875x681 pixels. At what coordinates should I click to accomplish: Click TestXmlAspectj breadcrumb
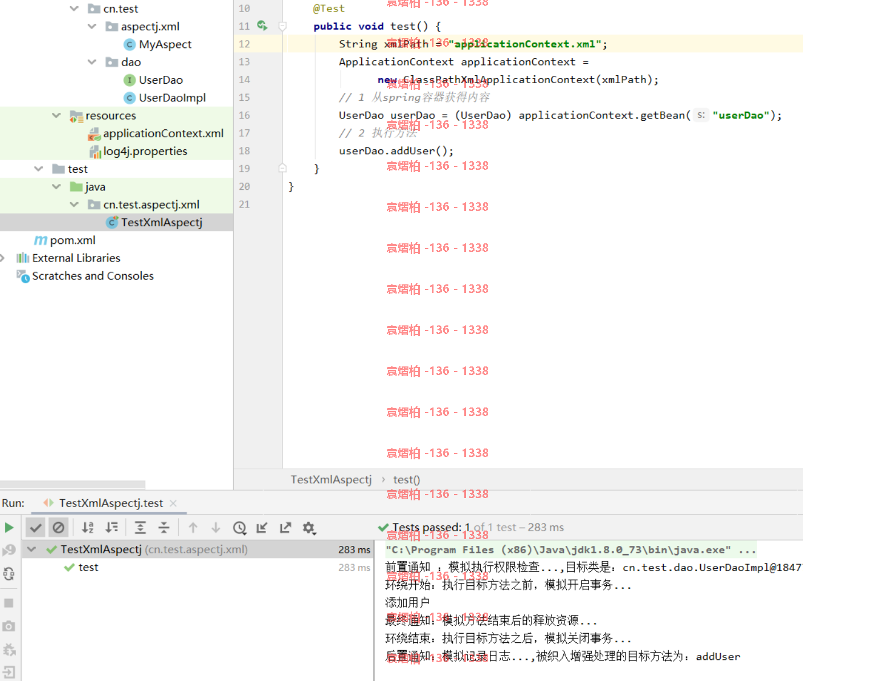pos(331,480)
